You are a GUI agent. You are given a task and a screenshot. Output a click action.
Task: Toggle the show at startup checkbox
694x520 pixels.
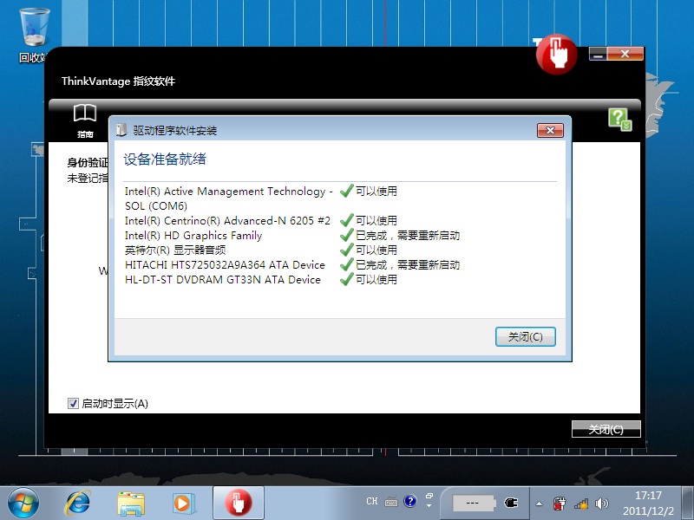tap(73, 403)
